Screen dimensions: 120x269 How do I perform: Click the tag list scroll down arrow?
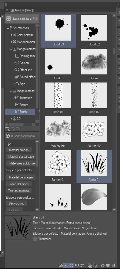click(x=37, y=209)
